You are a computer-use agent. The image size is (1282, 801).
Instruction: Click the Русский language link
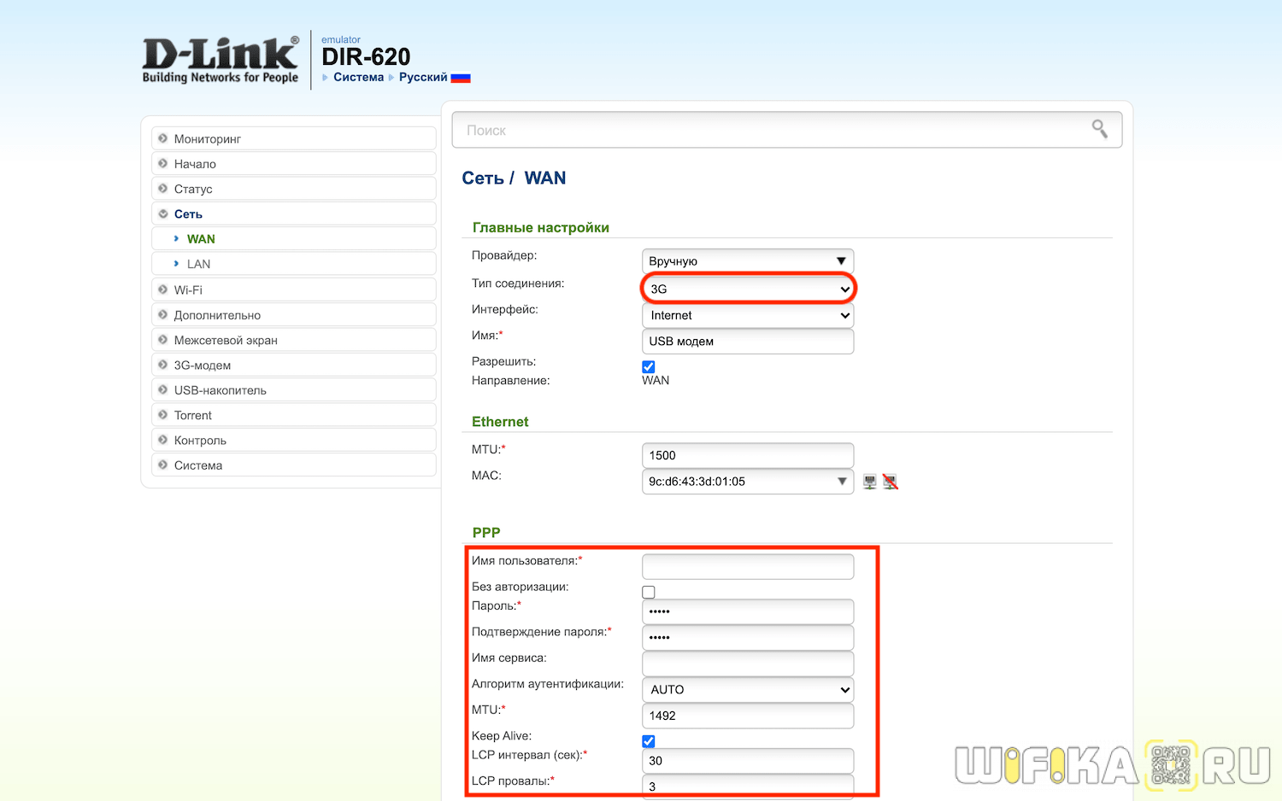pyautogui.click(x=423, y=77)
